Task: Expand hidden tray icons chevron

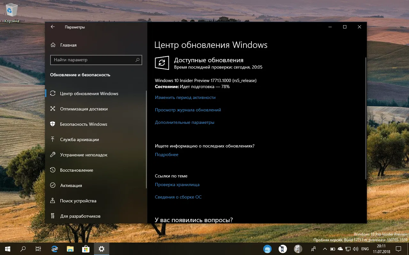Action: [325, 249]
